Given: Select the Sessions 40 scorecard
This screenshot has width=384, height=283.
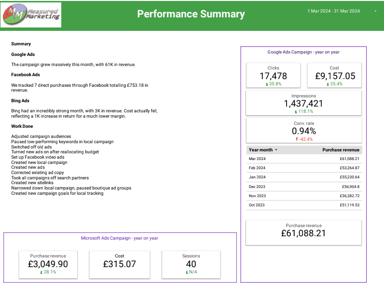Looking at the screenshot, I should tap(191, 265).
